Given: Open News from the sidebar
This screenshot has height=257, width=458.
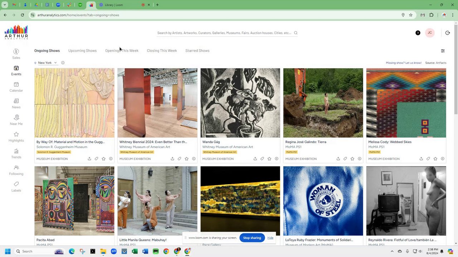Looking at the screenshot, I should pyautogui.click(x=16, y=104).
